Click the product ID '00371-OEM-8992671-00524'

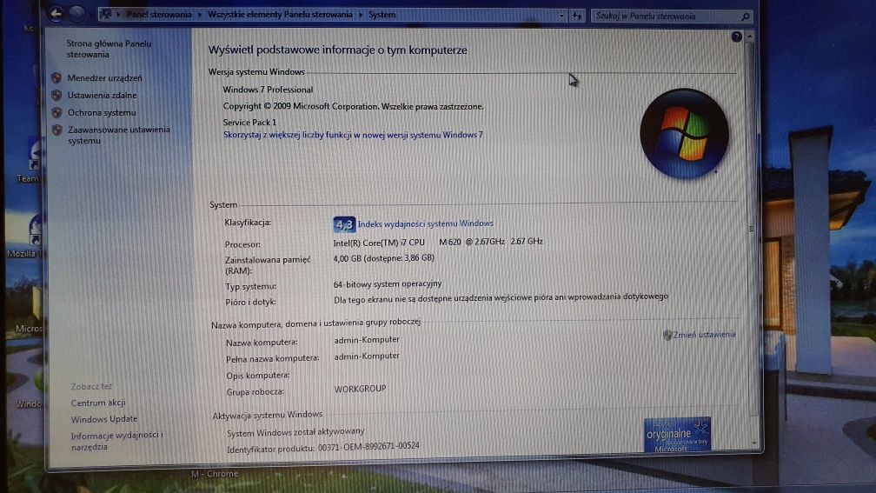click(x=368, y=447)
